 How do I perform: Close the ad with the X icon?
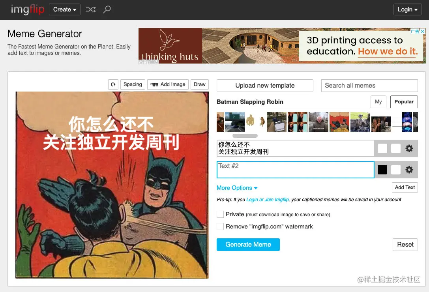point(422,31)
